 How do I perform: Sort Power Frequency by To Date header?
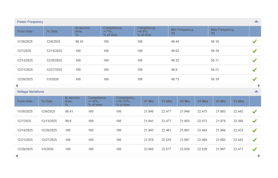click(x=58, y=31)
